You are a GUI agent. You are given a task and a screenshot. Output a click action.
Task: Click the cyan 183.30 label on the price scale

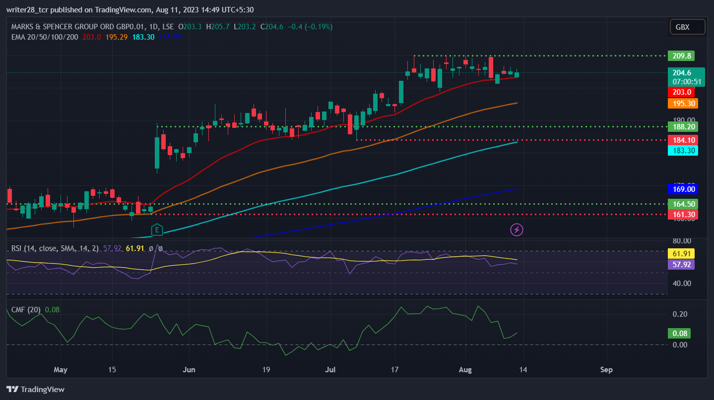(x=683, y=150)
